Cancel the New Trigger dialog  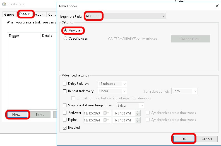(x=206, y=139)
